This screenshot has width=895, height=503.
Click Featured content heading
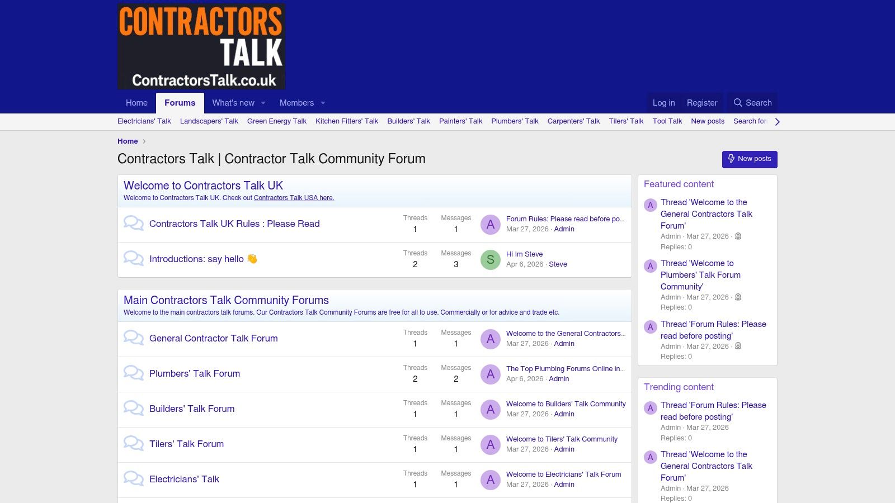point(679,184)
